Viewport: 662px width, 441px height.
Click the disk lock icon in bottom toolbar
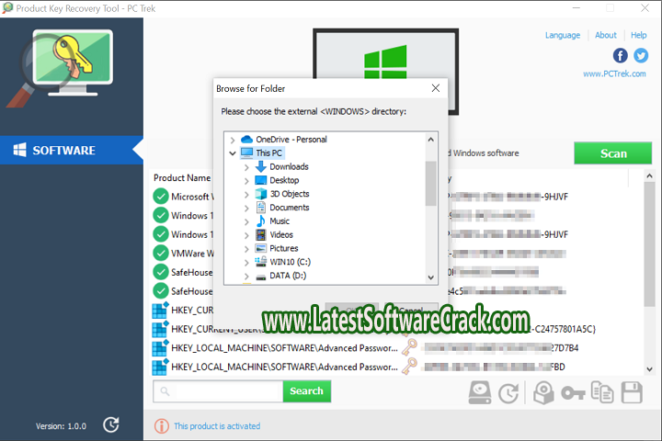pyautogui.click(x=543, y=392)
